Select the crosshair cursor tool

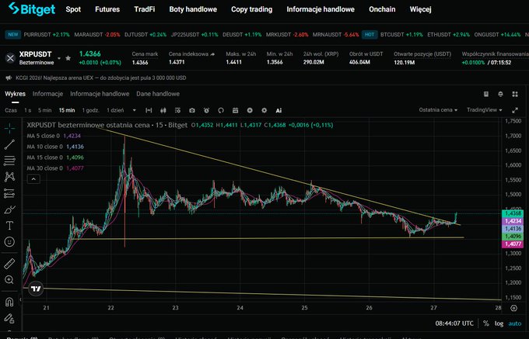9,128
